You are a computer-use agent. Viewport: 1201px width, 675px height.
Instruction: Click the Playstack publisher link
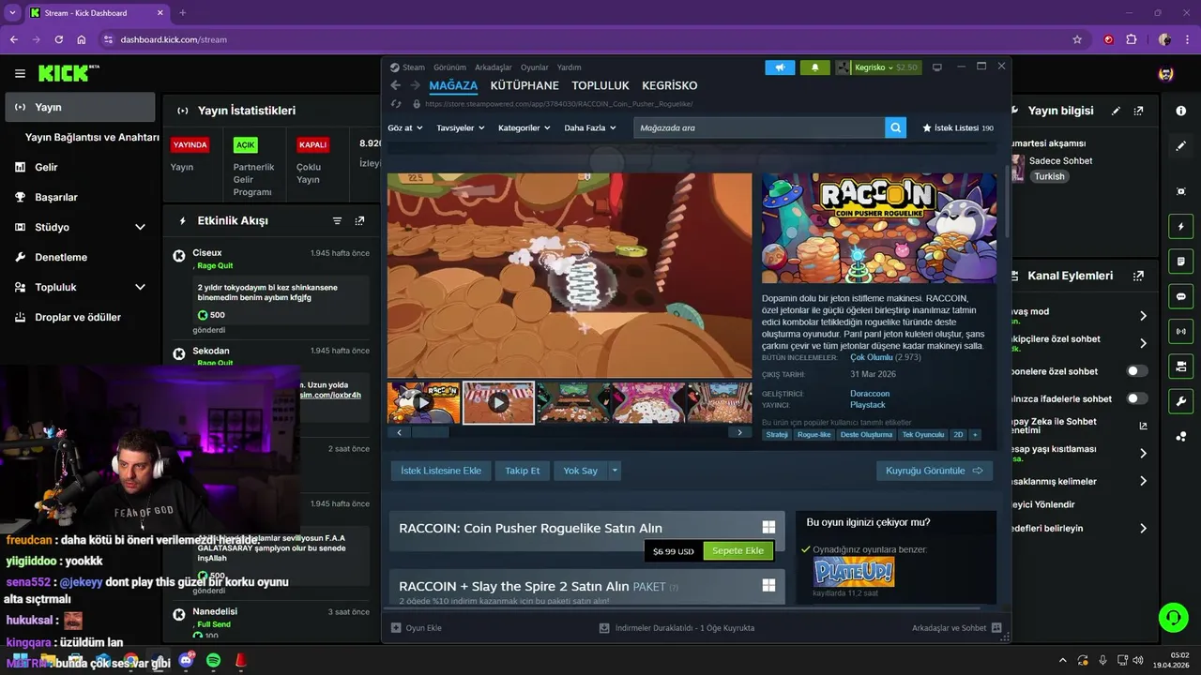(x=868, y=405)
